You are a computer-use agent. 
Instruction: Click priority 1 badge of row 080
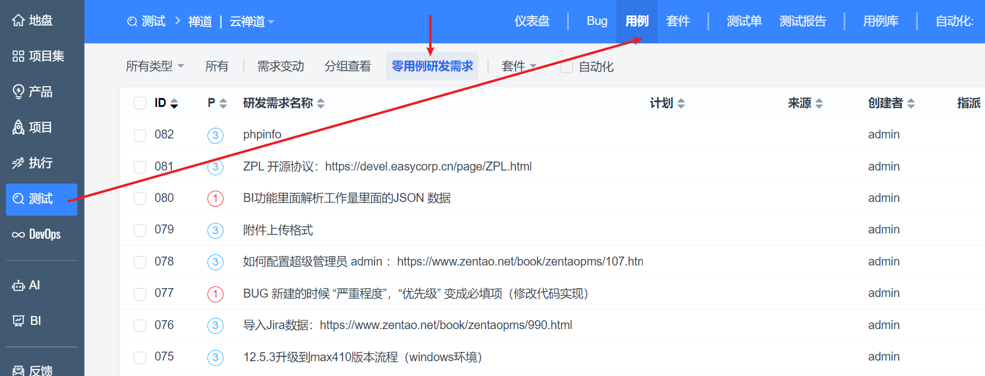[x=215, y=198]
